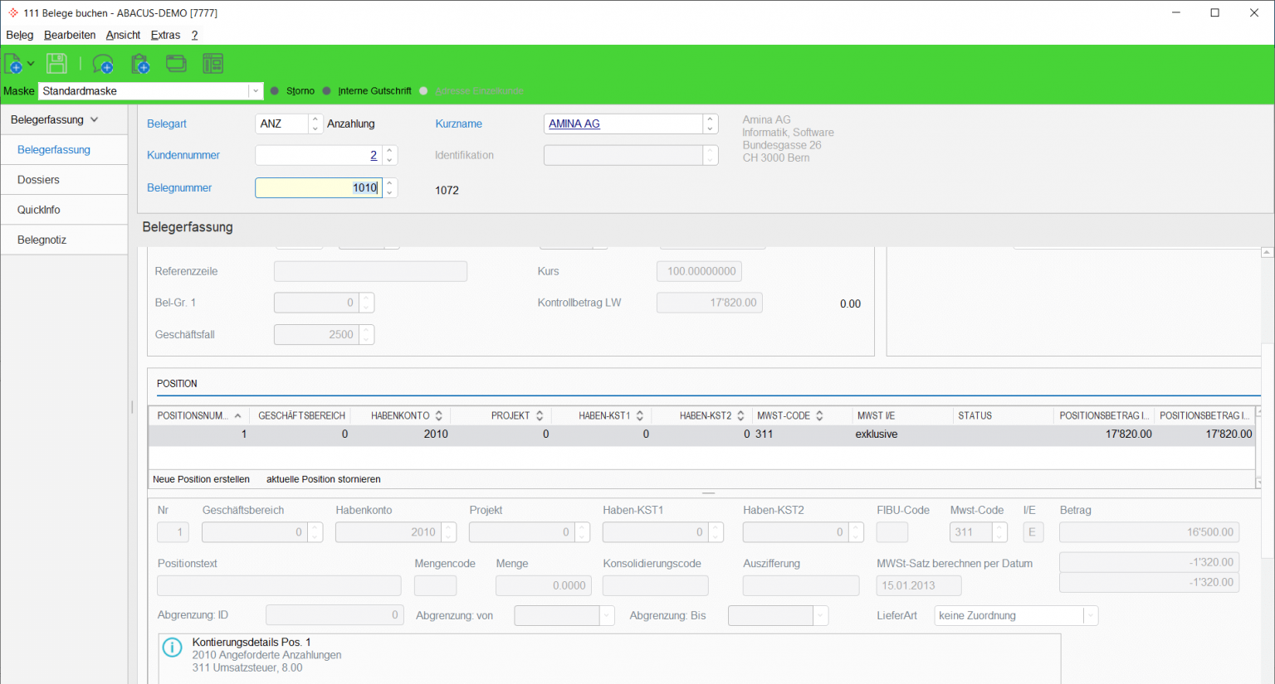Select Belegerfassung in the left sidebar list
This screenshot has height=684, width=1275.
coord(65,150)
